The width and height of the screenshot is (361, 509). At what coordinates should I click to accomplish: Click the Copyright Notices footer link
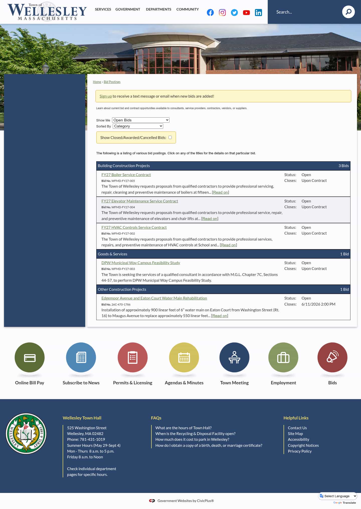click(x=303, y=445)
